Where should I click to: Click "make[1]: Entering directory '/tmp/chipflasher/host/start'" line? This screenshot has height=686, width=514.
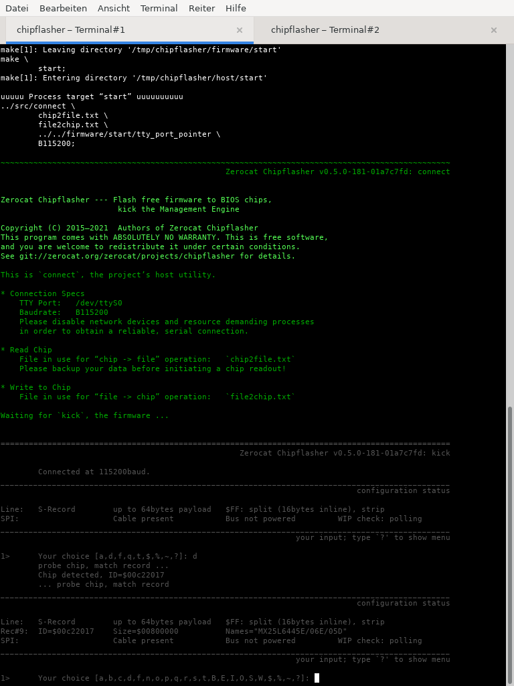(134, 78)
